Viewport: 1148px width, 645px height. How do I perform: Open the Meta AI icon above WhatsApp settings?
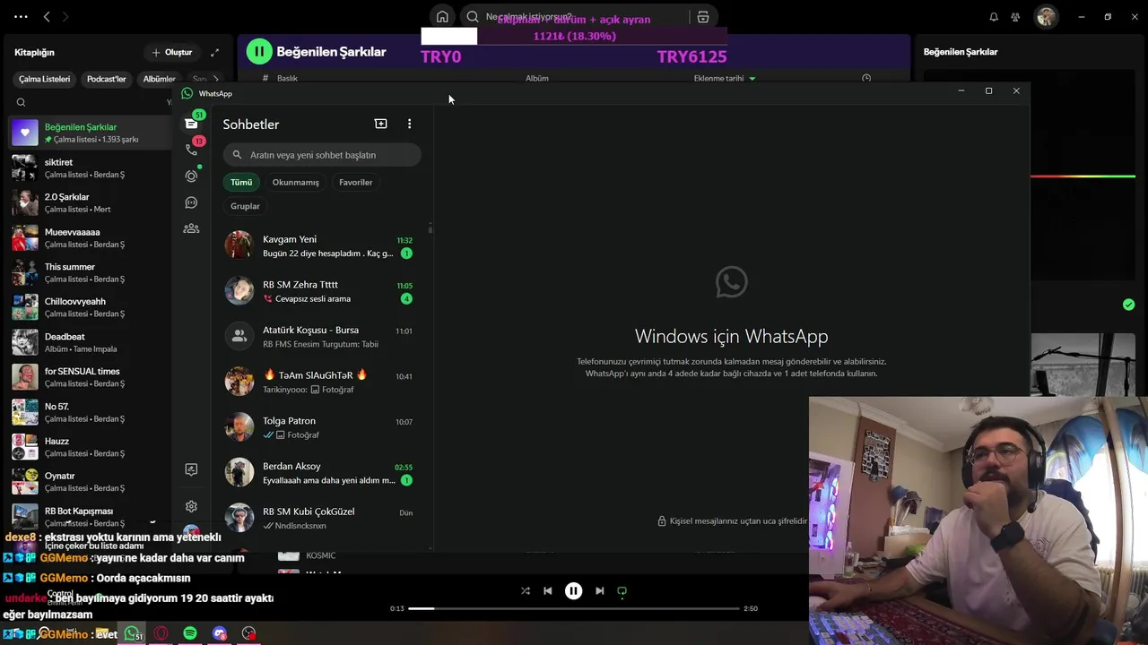click(191, 469)
